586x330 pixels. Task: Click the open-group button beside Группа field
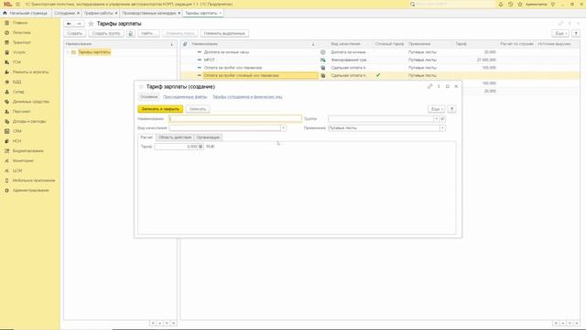coord(442,119)
